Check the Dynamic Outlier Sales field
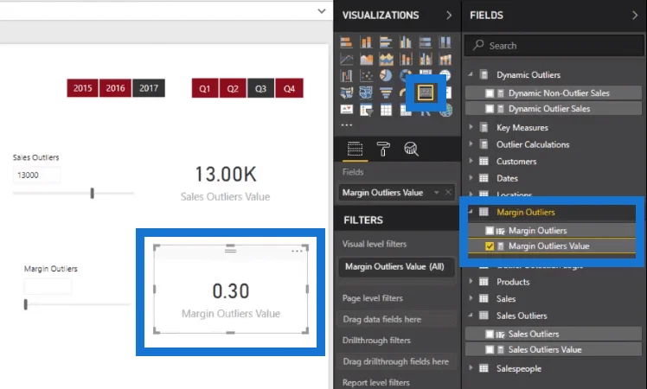 click(490, 109)
